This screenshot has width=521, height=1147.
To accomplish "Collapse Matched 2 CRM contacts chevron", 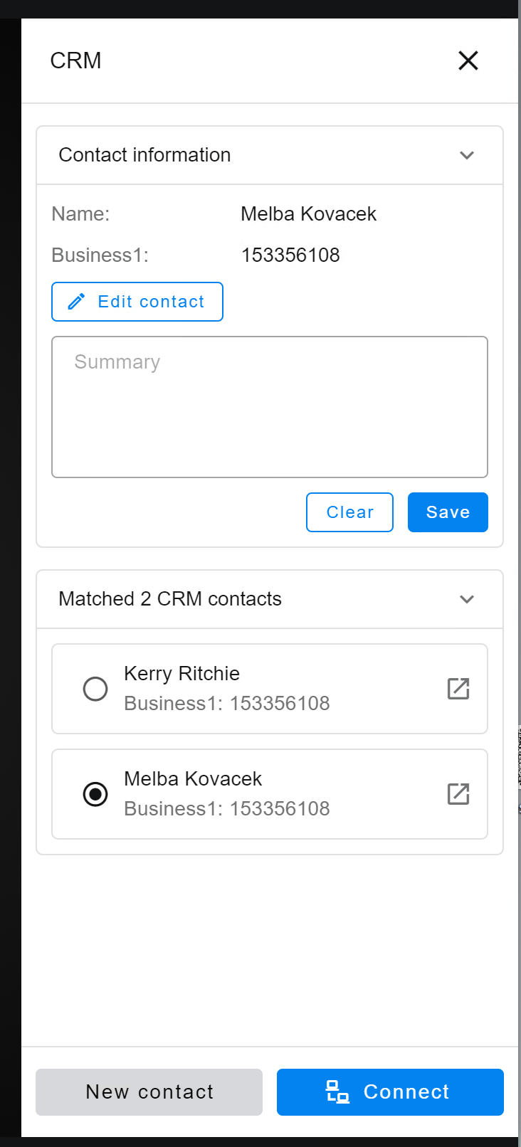I will (x=466, y=599).
